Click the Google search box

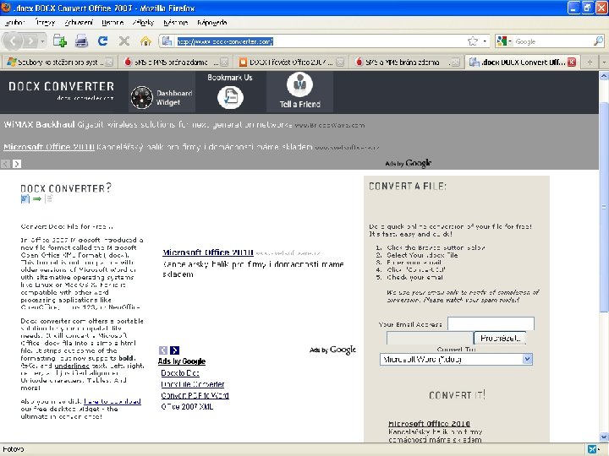(553, 41)
